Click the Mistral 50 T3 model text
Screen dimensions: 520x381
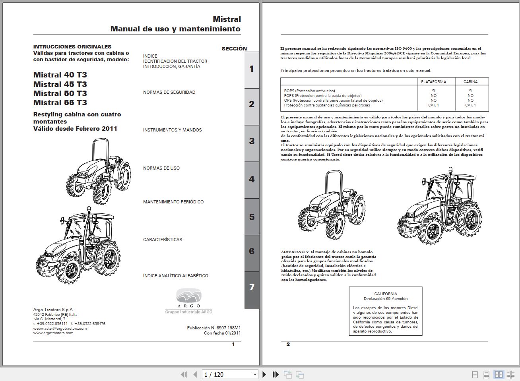click(60, 93)
